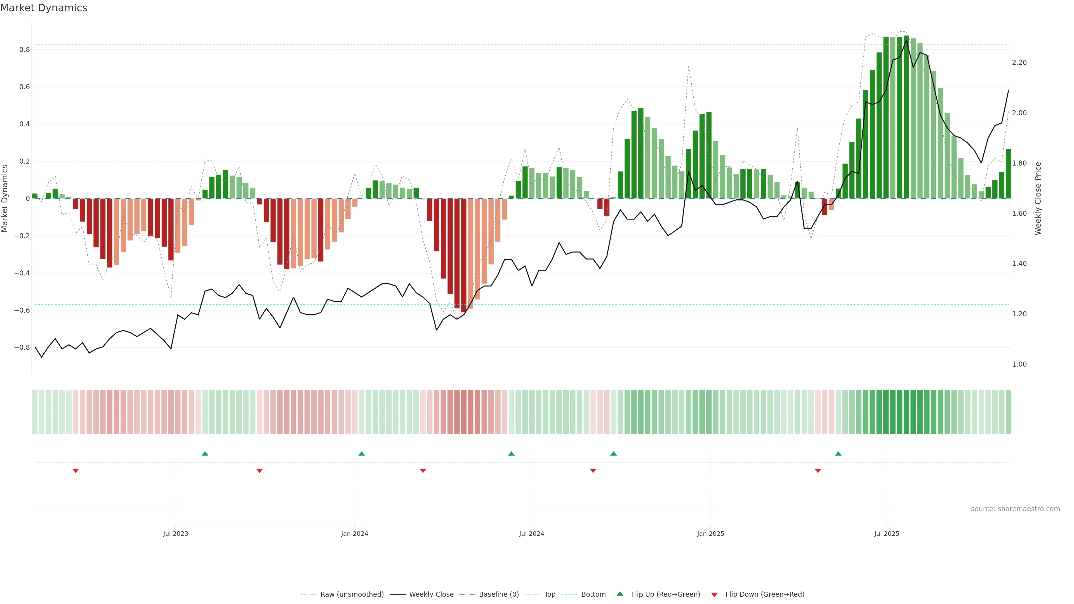Image resolution: width=1074 pixels, height=604 pixels.
Task: Click the Flip Up triangle icon in legend
Action: pyautogui.click(x=620, y=594)
